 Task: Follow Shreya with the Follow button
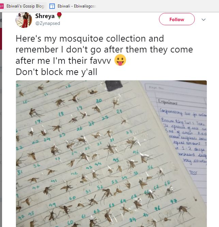point(177,19)
